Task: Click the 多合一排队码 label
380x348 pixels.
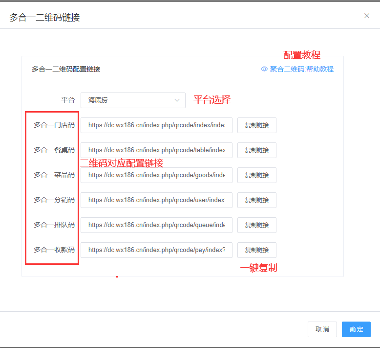Action: pos(54,225)
